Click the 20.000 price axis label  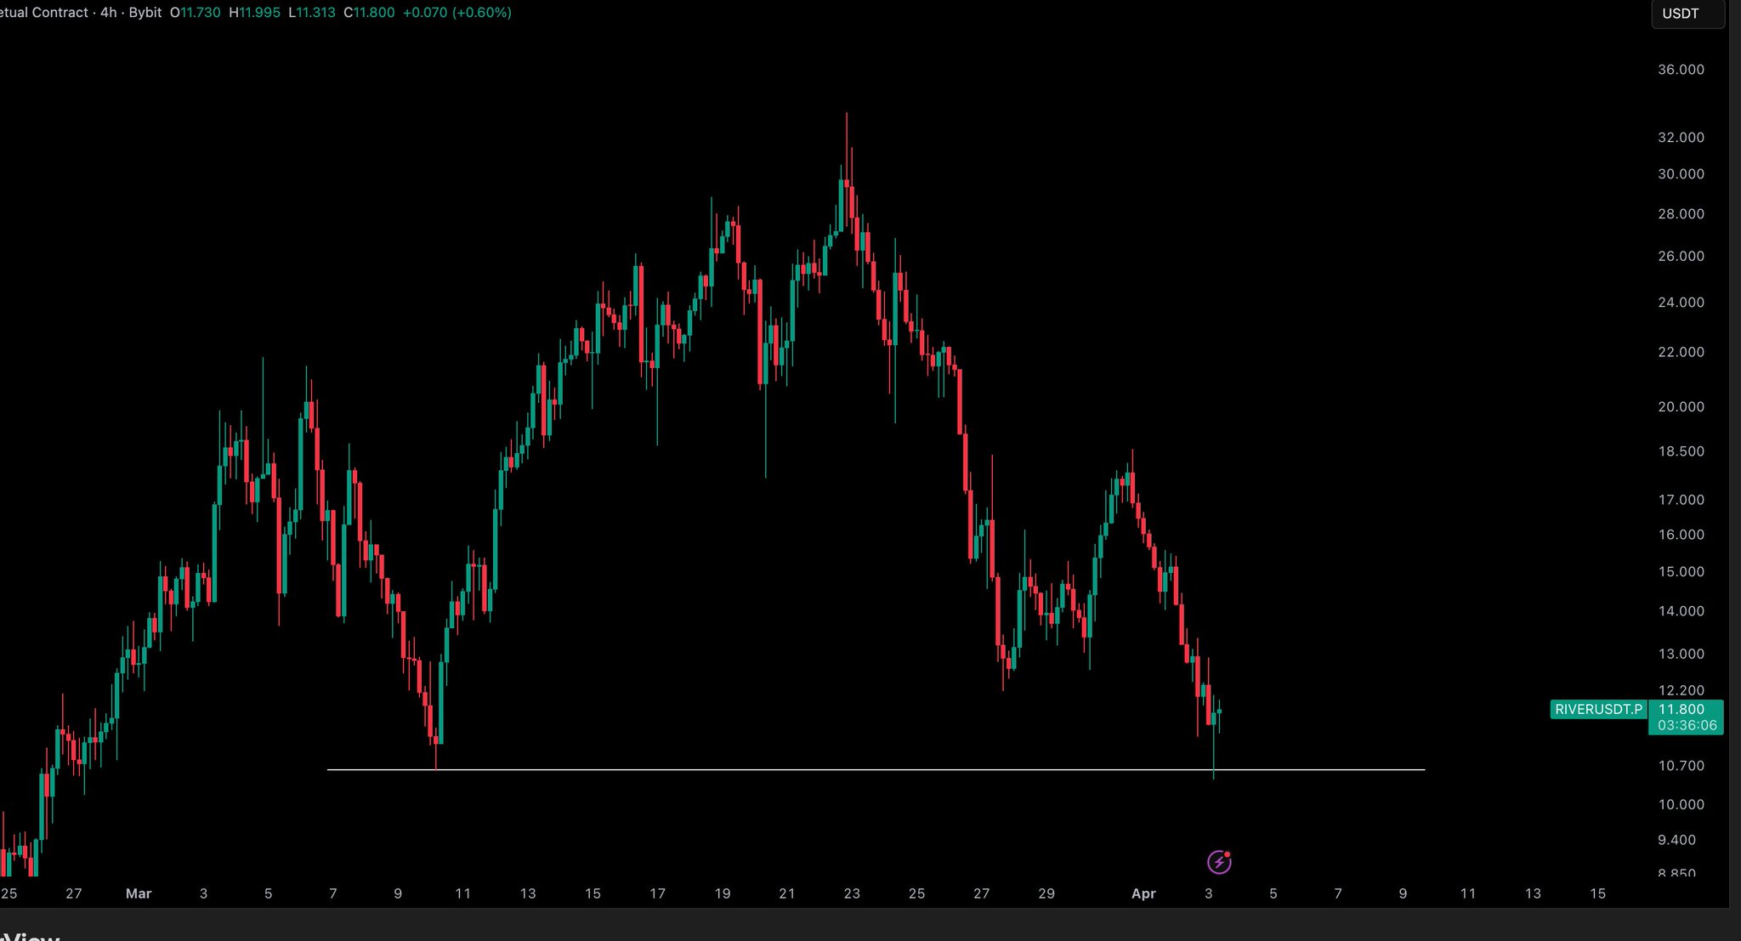[x=1681, y=407]
